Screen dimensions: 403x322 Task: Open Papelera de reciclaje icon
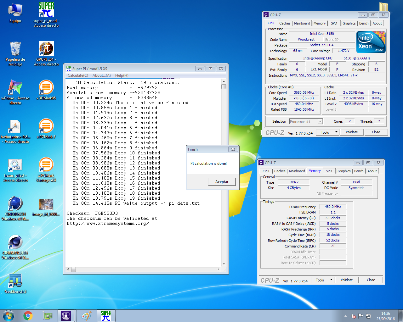click(x=15, y=53)
